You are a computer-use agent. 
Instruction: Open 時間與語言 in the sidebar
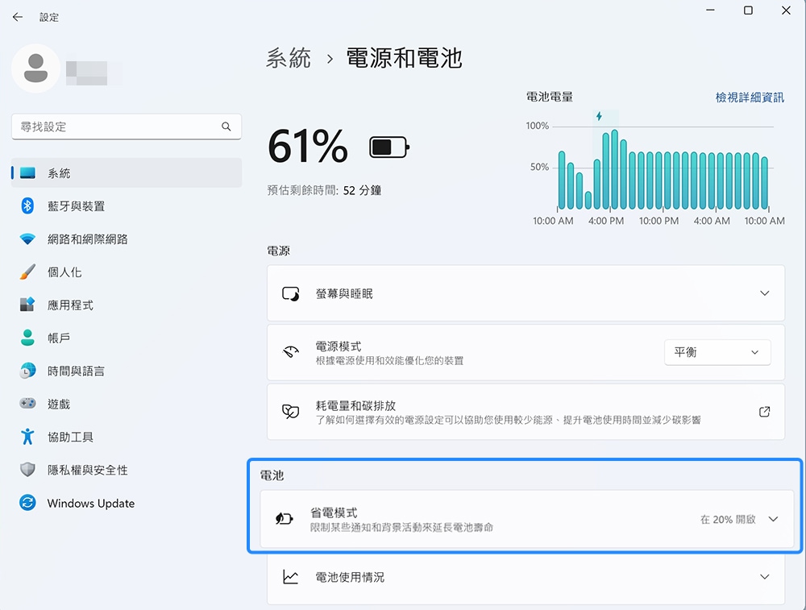click(127, 371)
